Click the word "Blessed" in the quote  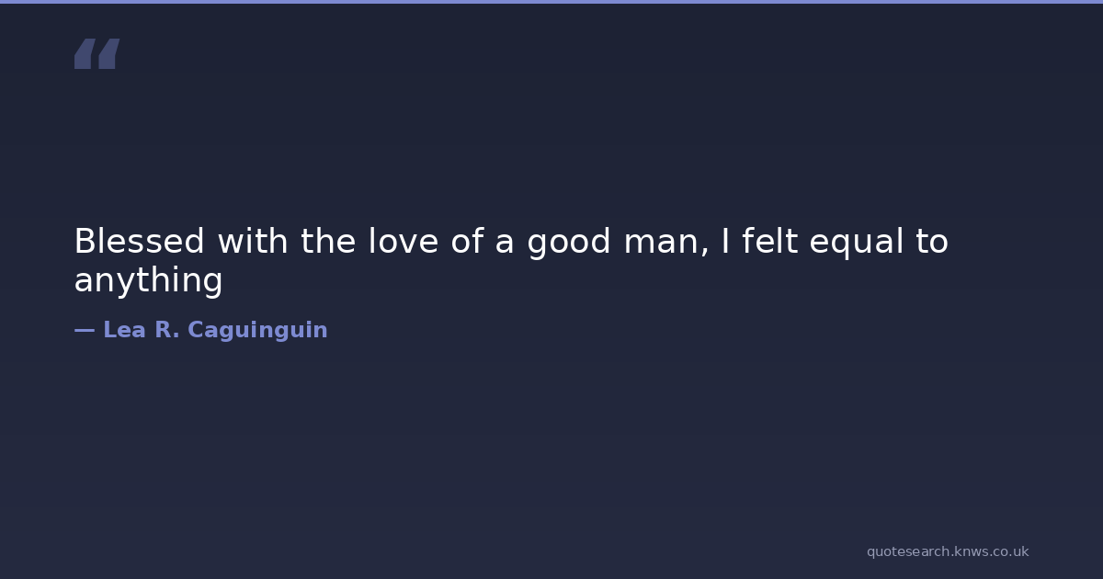point(139,242)
